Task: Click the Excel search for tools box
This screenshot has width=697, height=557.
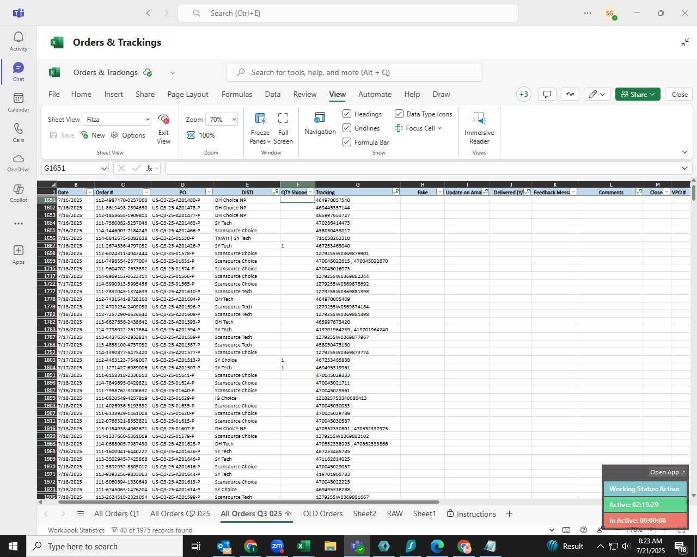Action: click(x=354, y=72)
